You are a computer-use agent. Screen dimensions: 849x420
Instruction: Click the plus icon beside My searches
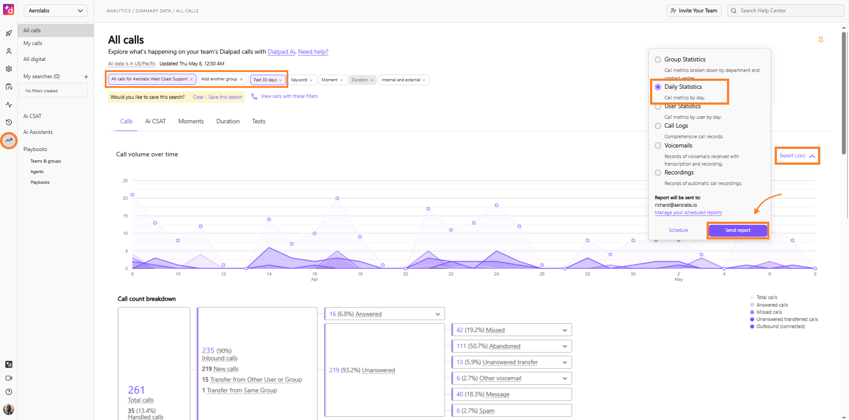click(x=86, y=77)
